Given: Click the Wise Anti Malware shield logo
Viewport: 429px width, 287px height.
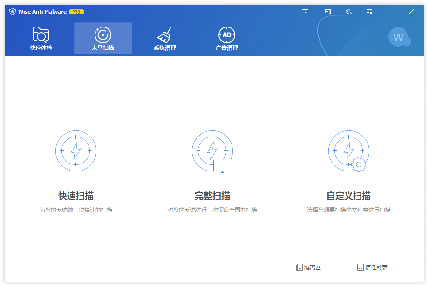Looking at the screenshot, I should pyautogui.click(x=13, y=12).
